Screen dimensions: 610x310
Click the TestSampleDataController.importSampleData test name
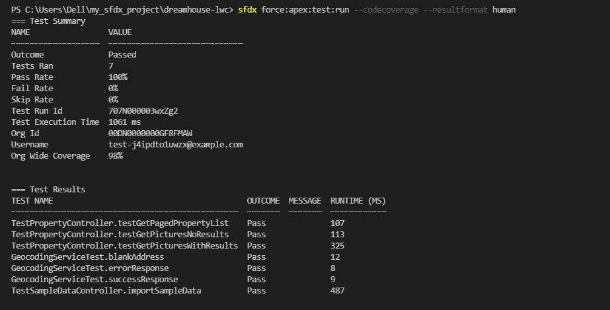106,291
